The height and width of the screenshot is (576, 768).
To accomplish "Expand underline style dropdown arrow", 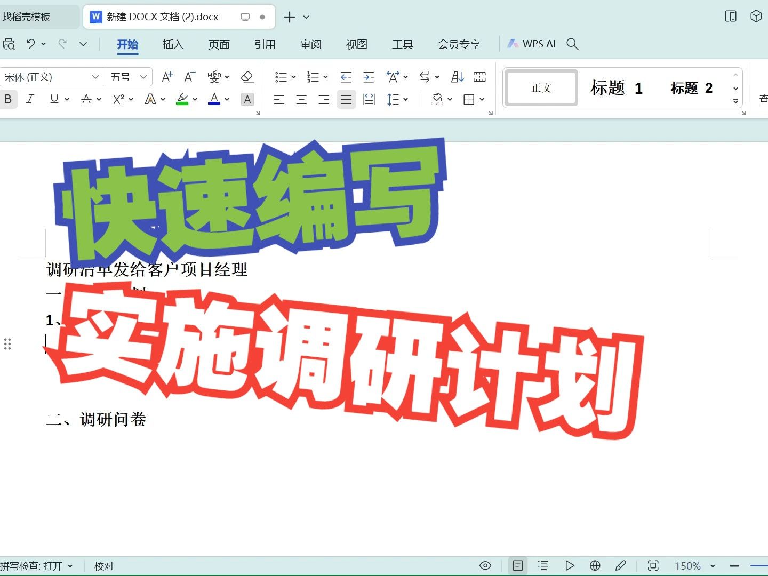I will [x=67, y=100].
